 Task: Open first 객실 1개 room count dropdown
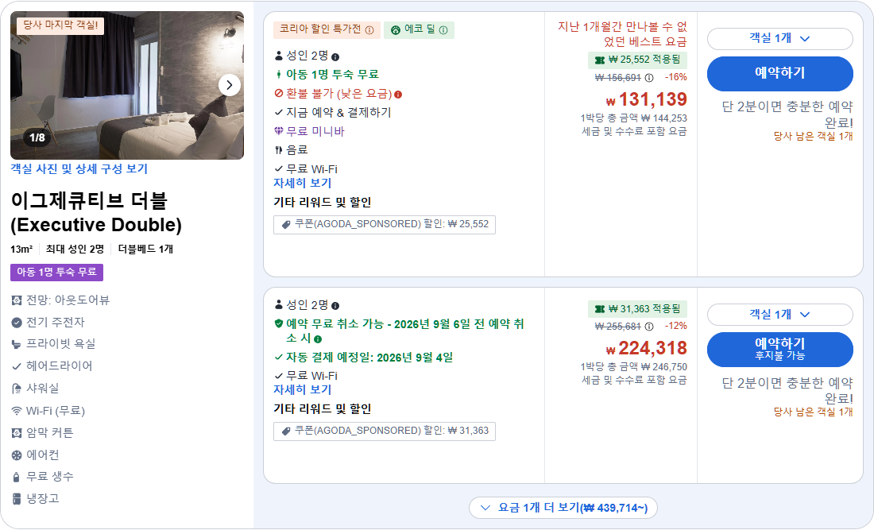pyautogui.click(x=779, y=38)
